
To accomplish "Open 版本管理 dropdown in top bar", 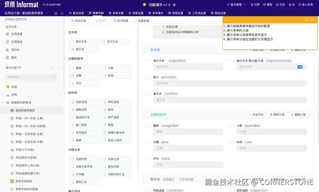I will (236, 4).
